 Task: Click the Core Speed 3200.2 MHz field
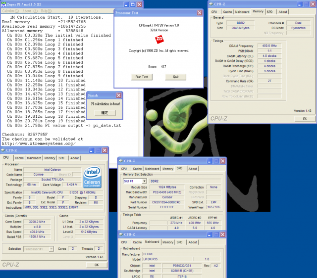[x=37, y=222]
